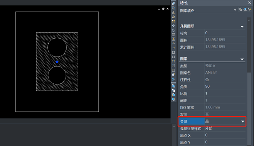Viewport: 254px width, 146px height.
Task: Click the 间距 value field
Action: tap(225, 100)
